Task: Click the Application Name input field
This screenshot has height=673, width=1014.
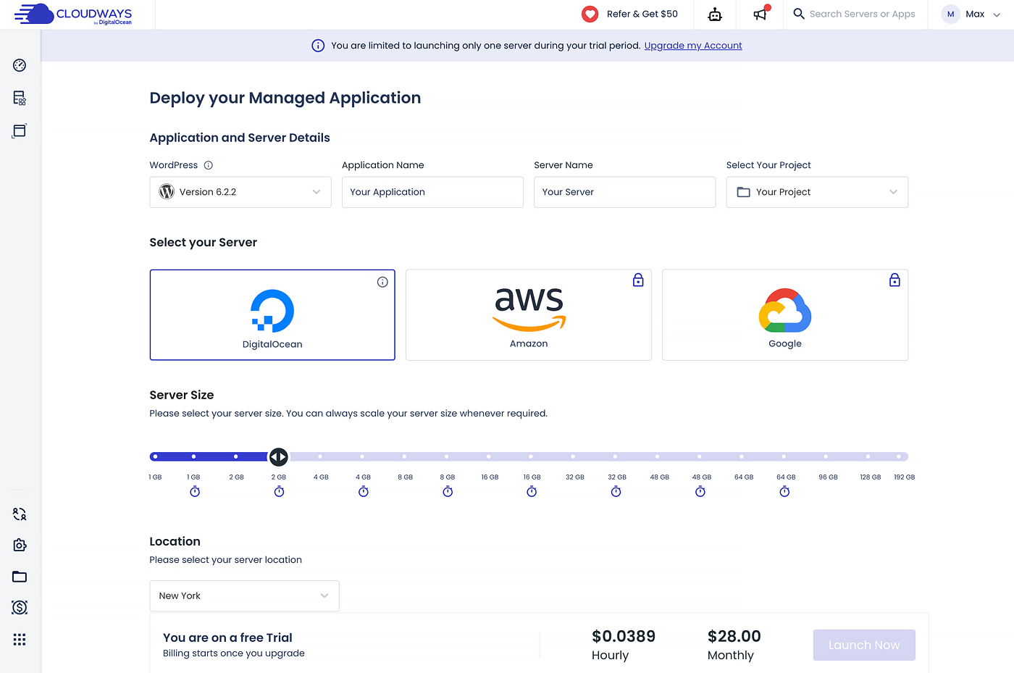Action: tap(432, 192)
